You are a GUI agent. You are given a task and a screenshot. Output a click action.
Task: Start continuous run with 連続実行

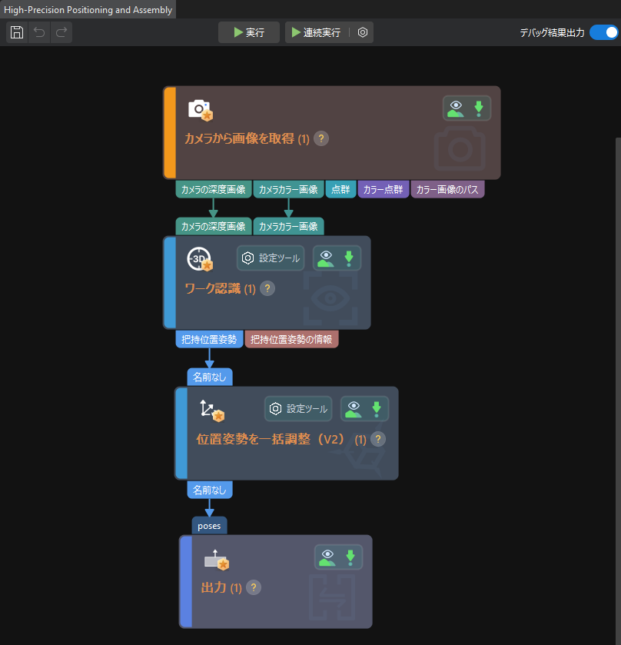(316, 32)
